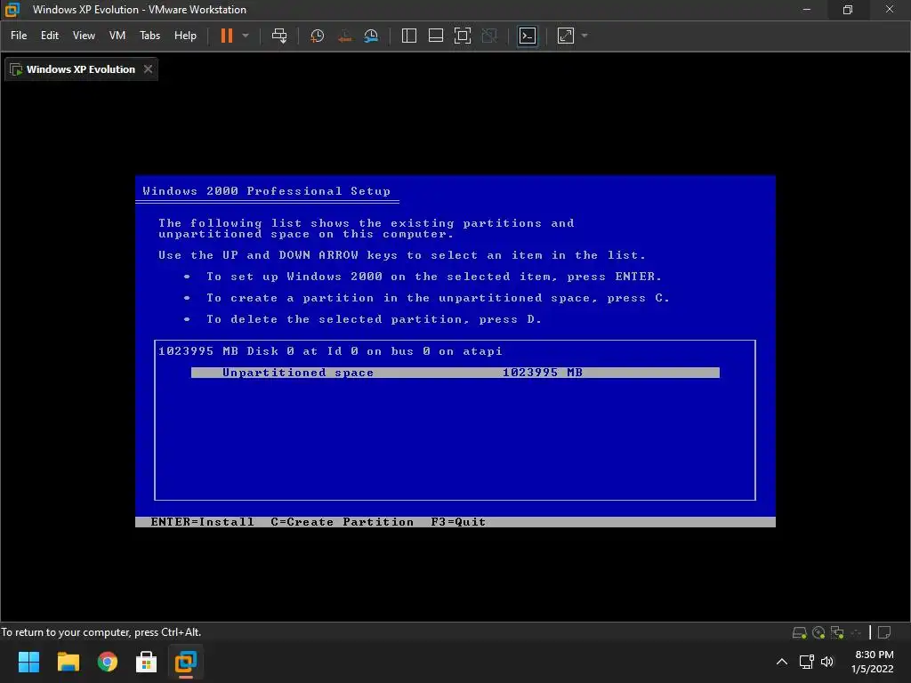Close the Windows XP Evolution tab
Image resolution: width=911 pixels, height=683 pixels.
pos(149,69)
